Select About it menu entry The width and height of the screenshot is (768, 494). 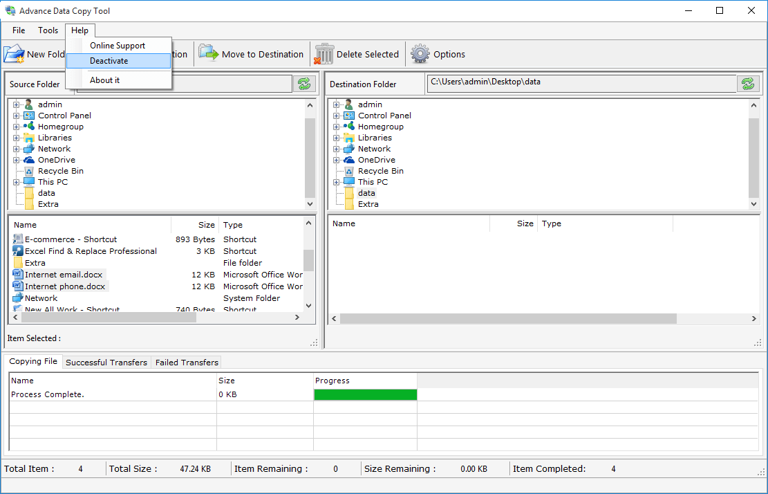105,80
